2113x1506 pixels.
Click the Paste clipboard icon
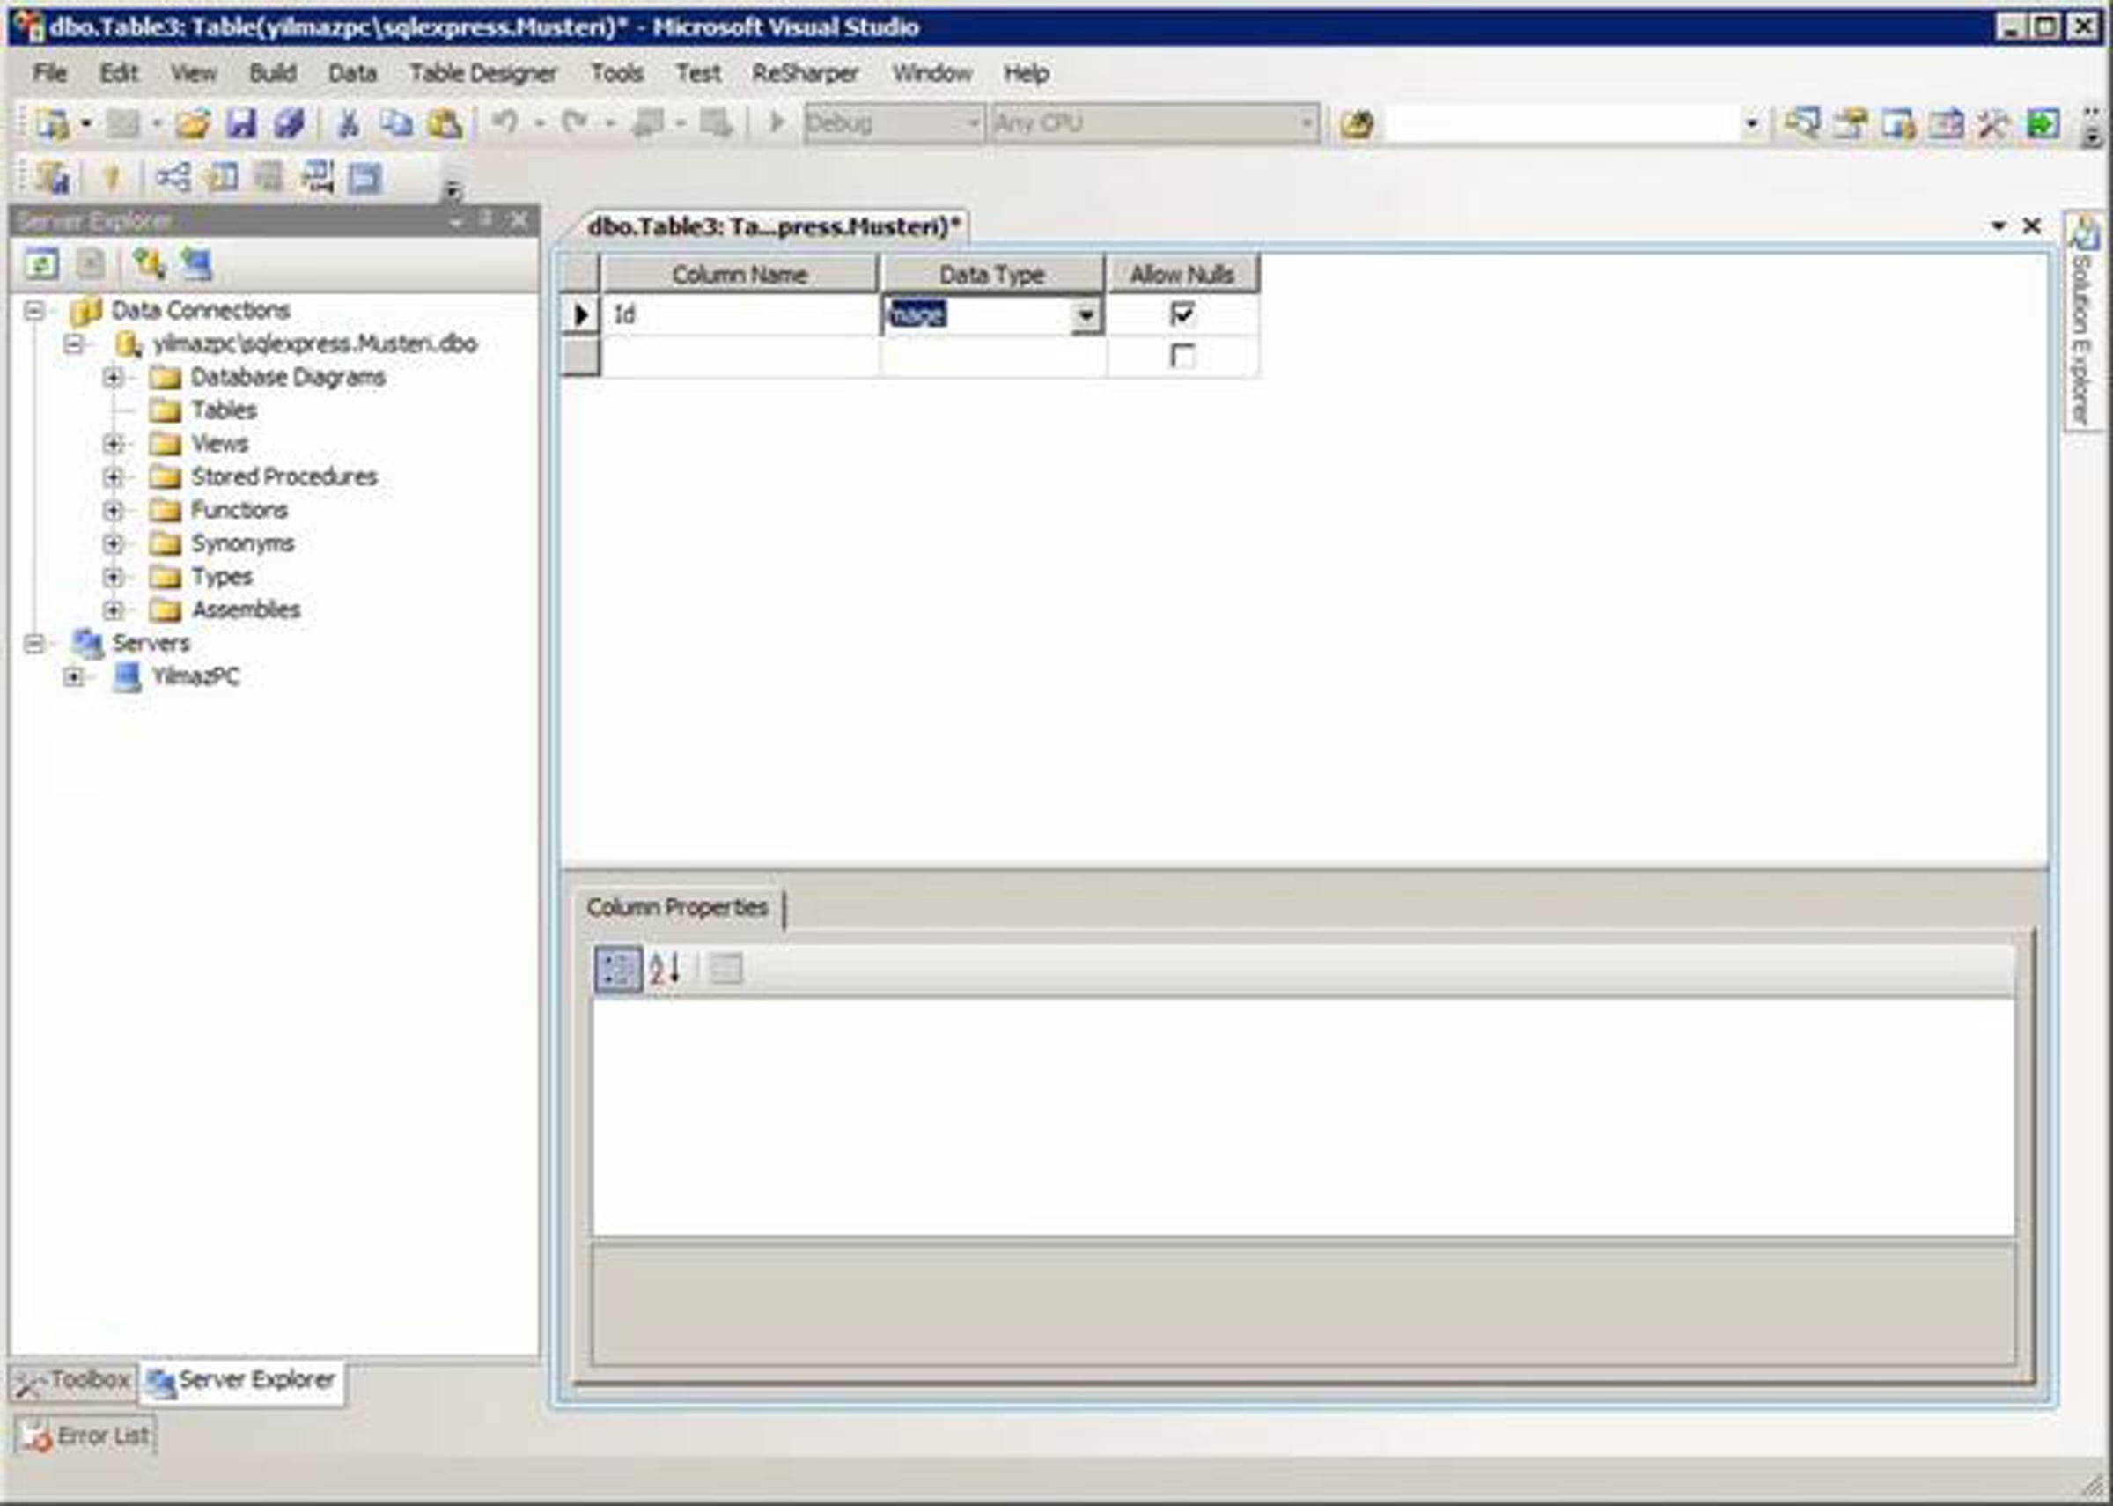445,123
